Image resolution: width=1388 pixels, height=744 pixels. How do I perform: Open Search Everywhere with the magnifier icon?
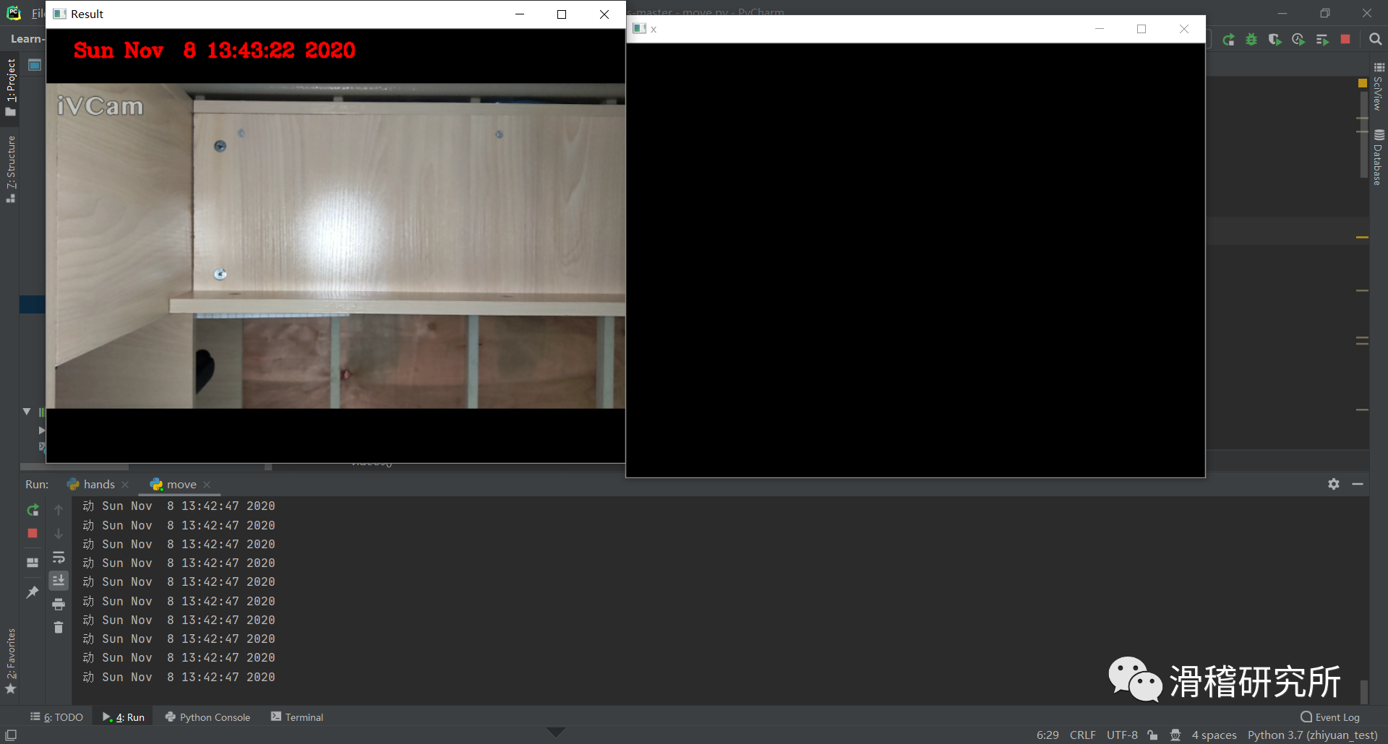point(1376,40)
